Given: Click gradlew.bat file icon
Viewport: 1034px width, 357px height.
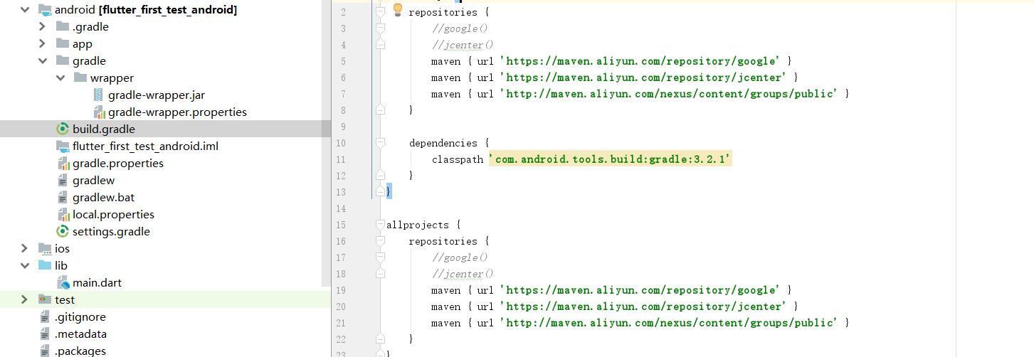Looking at the screenshot, I should tap(63, 198).
